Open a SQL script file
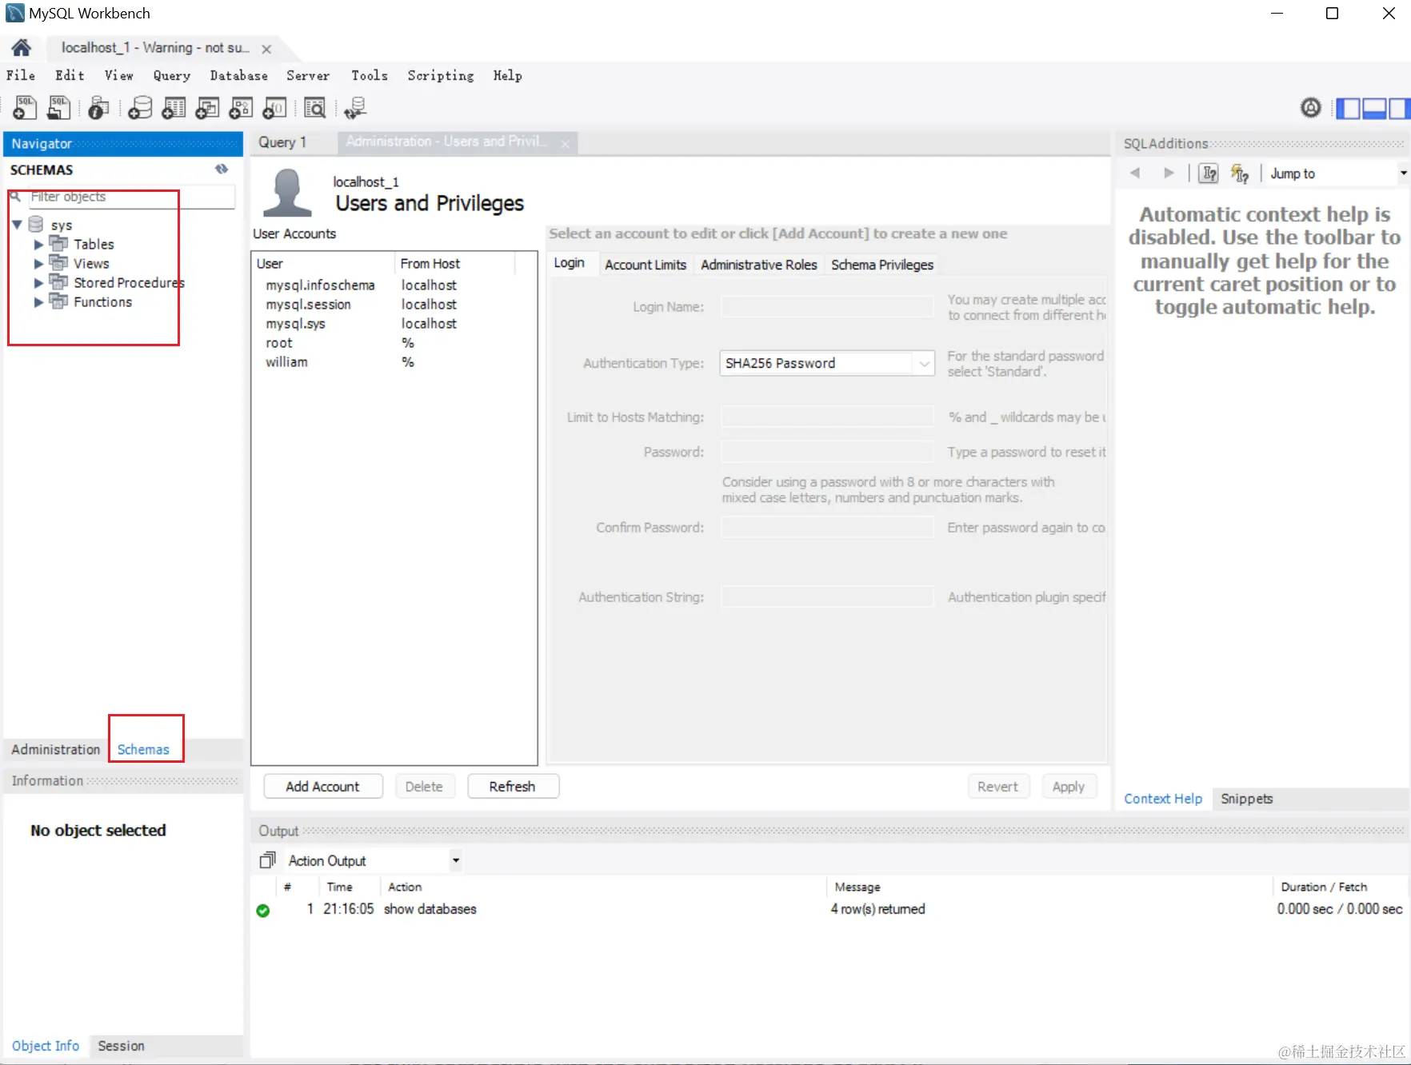The image size is (1411, 1065). tap(59, 107)
